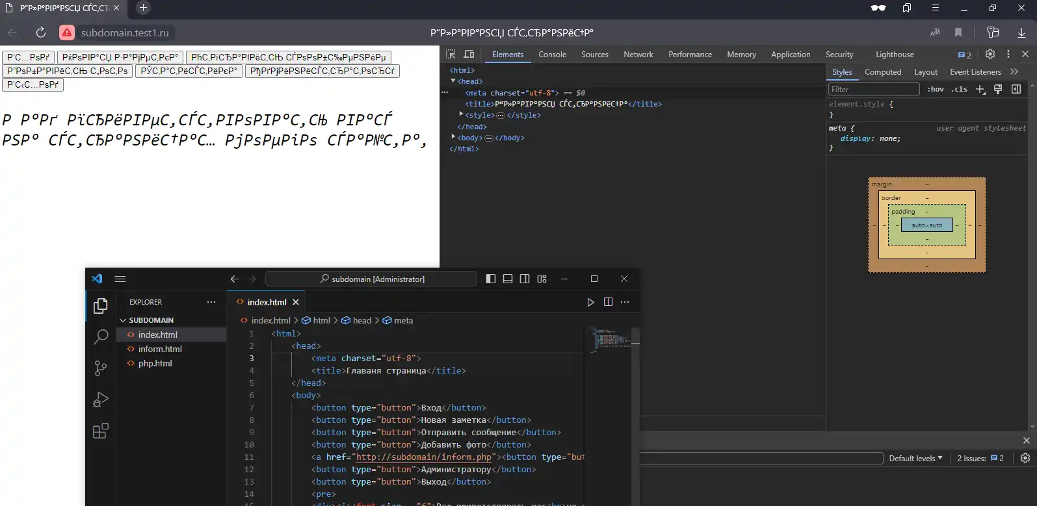Open the VS Code Search sidebar icon
1037x506 pixels.
pyautogui.click(x=101, y=336)
